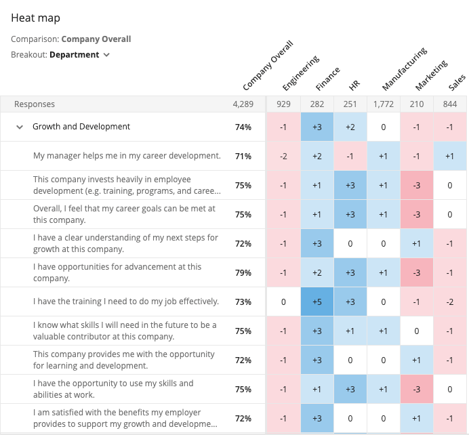Collapse the Growth and Development section
Image resolution: width=469 pixels, height=435 pixels.
[20, 127]
